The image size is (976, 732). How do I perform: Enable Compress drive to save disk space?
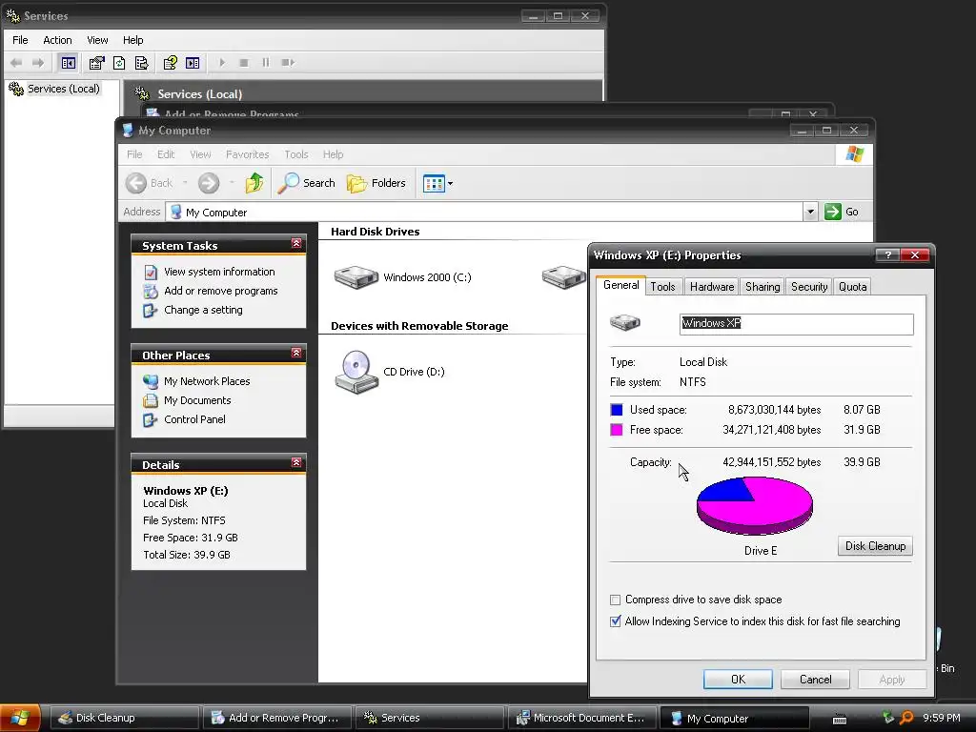(615, 600)
